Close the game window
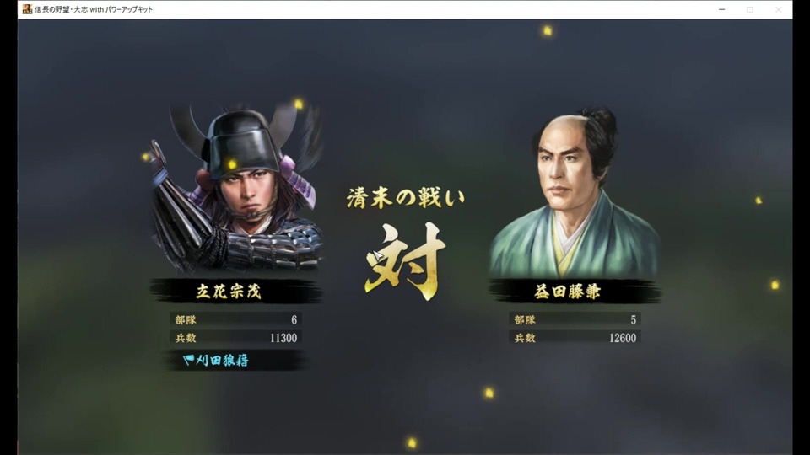This screenshot has width=810, height=455. 779,9
